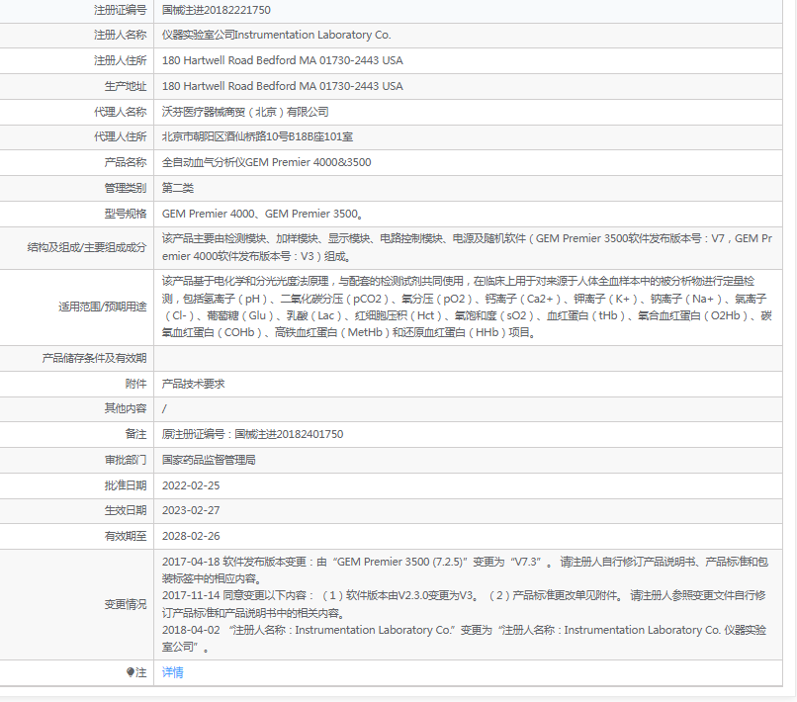Select product name 全自动血气分析仪GEM Premier 4000&3500
This screenshot has height=702, width=797.
click(x=266, y=163)
